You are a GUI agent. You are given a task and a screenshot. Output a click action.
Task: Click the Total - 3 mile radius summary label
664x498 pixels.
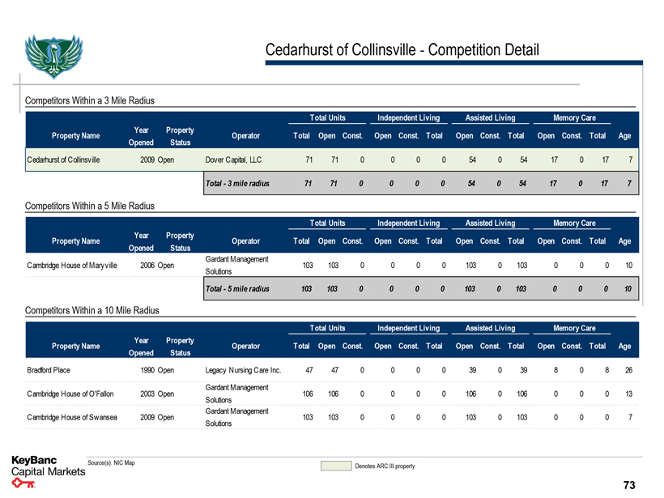pos(238,184)
